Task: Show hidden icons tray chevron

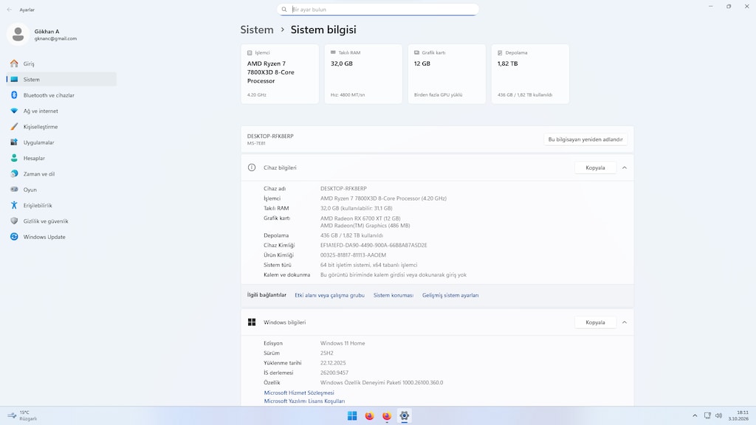Action: (695, 415)
